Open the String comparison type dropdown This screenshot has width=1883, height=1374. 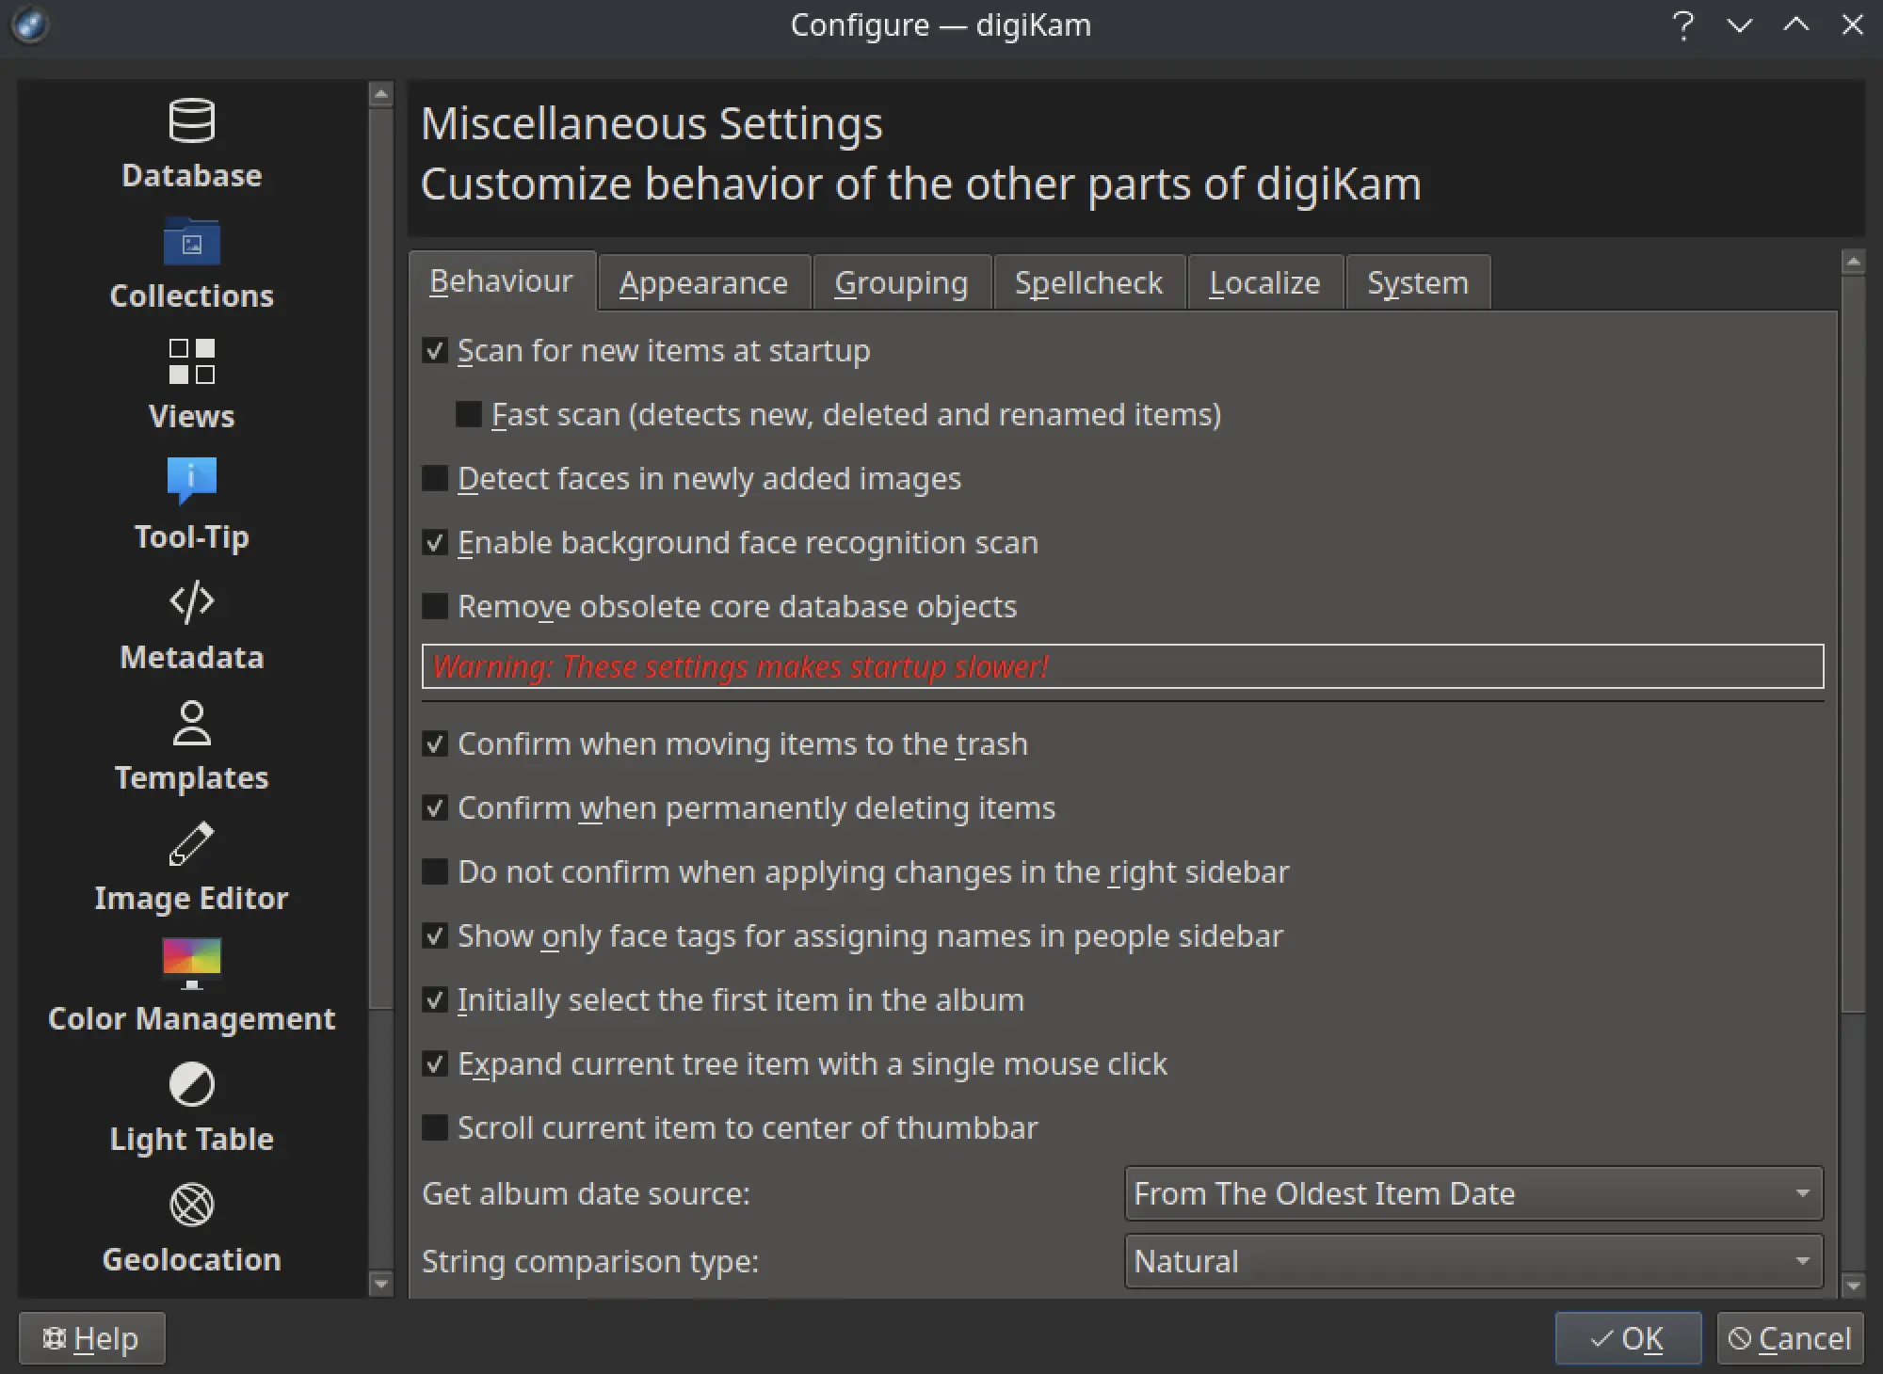[x=1472, y=1261]
